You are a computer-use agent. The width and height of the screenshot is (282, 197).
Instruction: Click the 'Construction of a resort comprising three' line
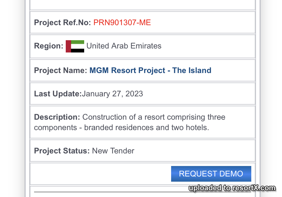(154, 117)
